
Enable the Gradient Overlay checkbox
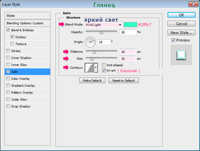(x=8, y=85)
